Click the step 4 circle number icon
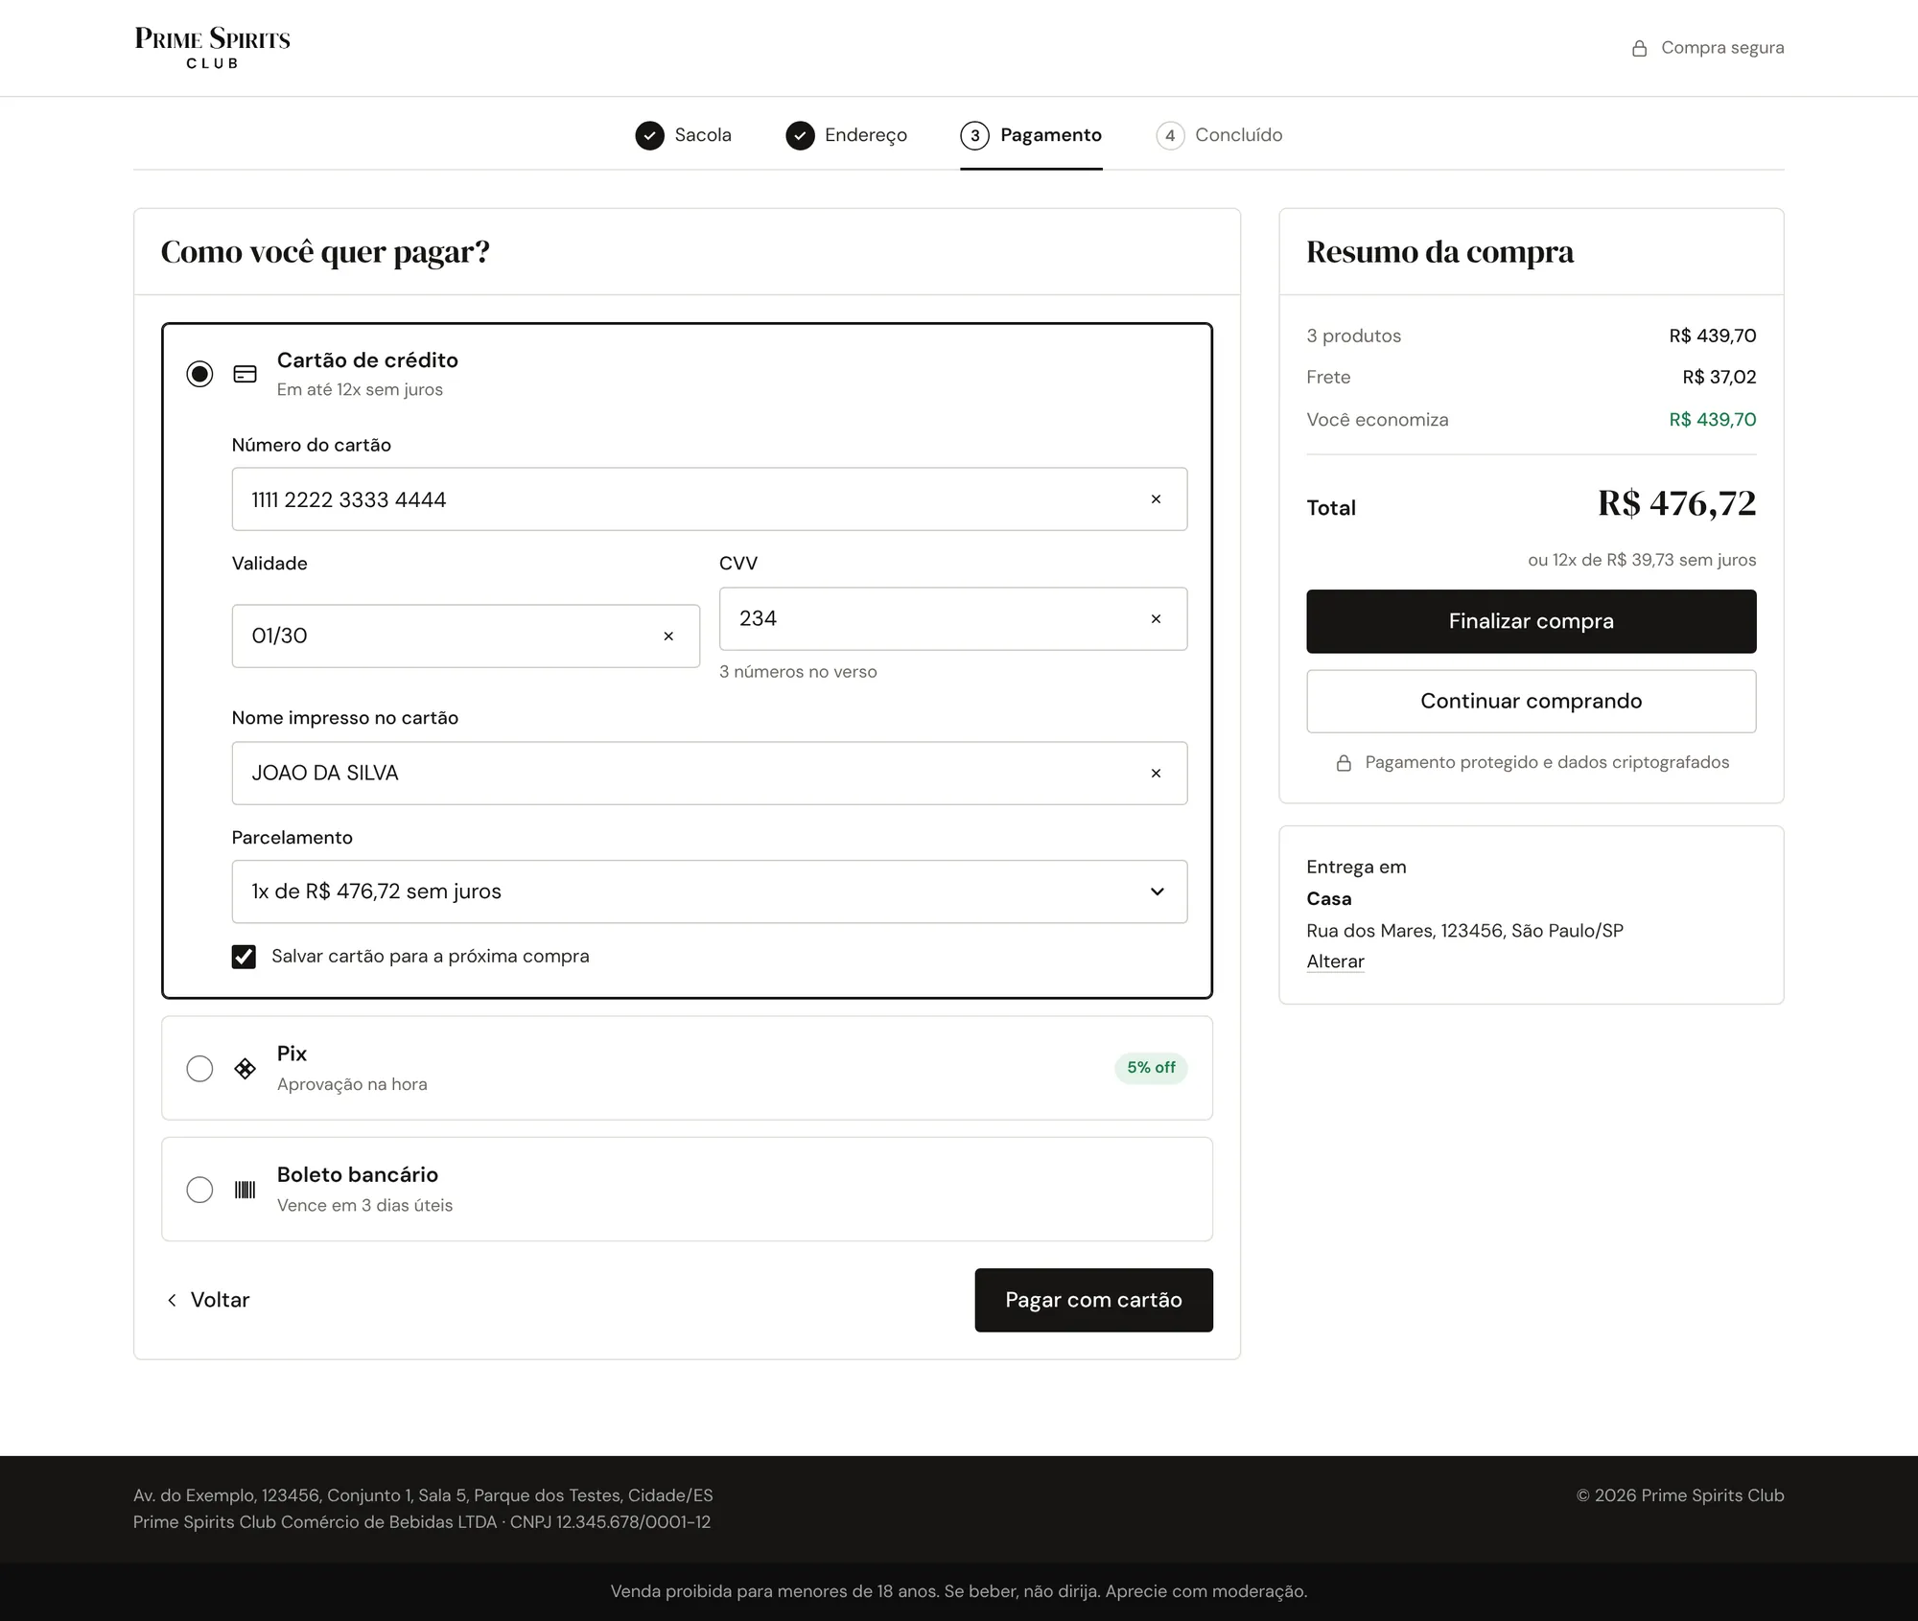 (x=1170, y=135)
